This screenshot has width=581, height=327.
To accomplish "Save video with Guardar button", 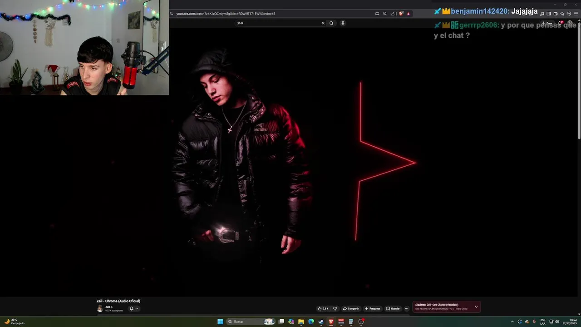I will point(393,308).
